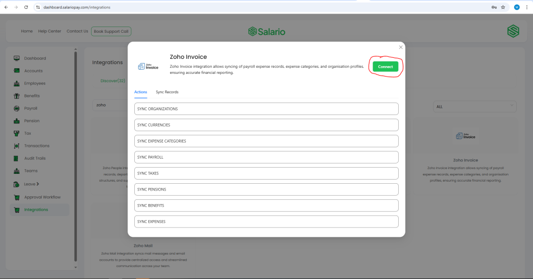Viewport: 533px width, 279px height.
Task: Click the Tax sidebar icon
Action: coord(16,133)
